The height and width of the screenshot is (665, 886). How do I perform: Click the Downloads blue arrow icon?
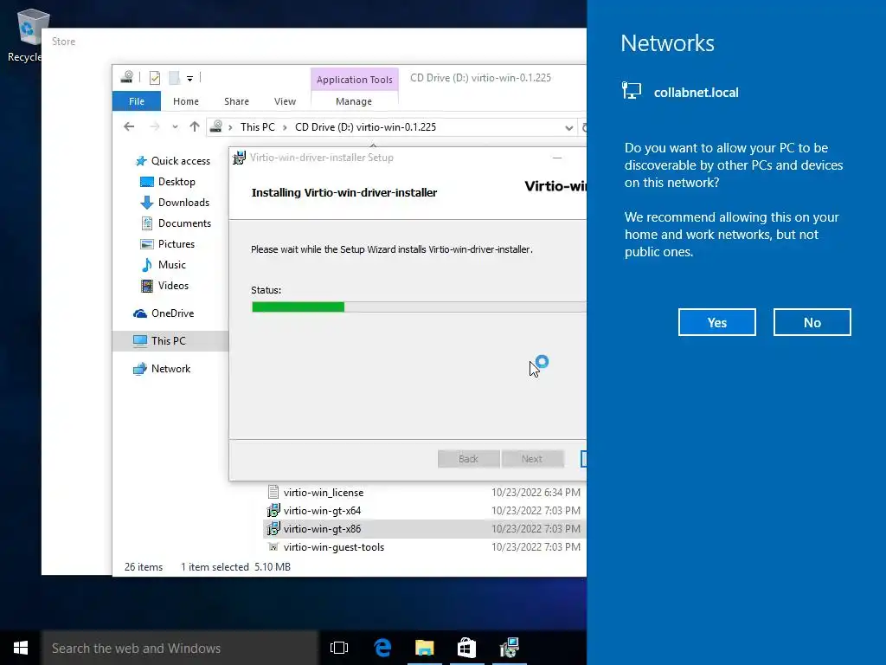[147, 203]
